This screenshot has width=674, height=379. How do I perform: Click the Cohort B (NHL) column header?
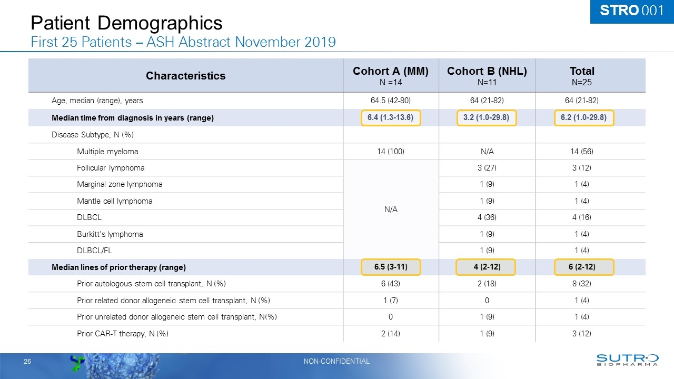click(x=487, y=75)
